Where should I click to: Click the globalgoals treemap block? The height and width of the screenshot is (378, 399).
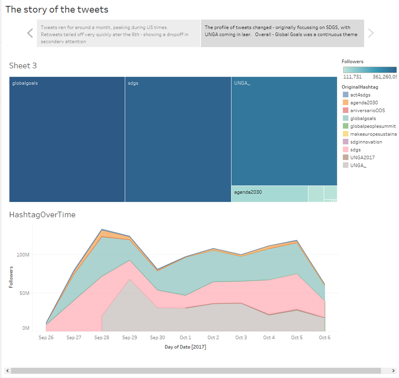[x=67, y=140]
